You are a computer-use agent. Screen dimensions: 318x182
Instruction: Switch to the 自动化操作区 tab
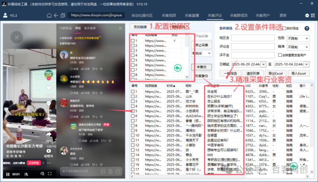click(x=142, y=15)
